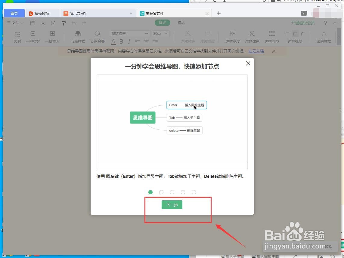
Task: Center align the text
Action: click(x=146, y=41)
